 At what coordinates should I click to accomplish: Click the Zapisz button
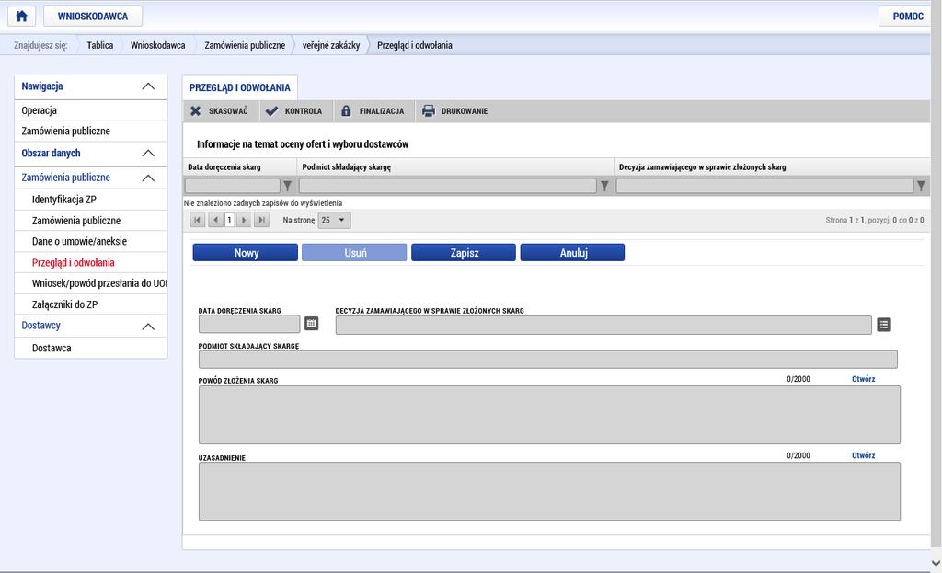pyautogui.click(x=464, y=253)
